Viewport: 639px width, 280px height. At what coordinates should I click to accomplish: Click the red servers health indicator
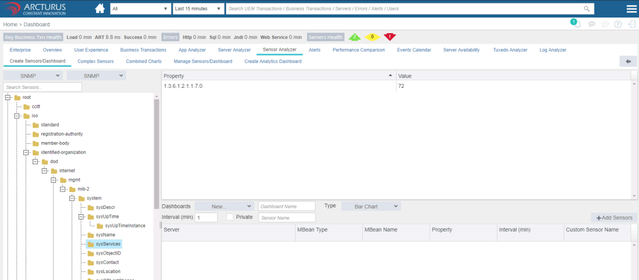pyautogui.click(x=390, y=37)
